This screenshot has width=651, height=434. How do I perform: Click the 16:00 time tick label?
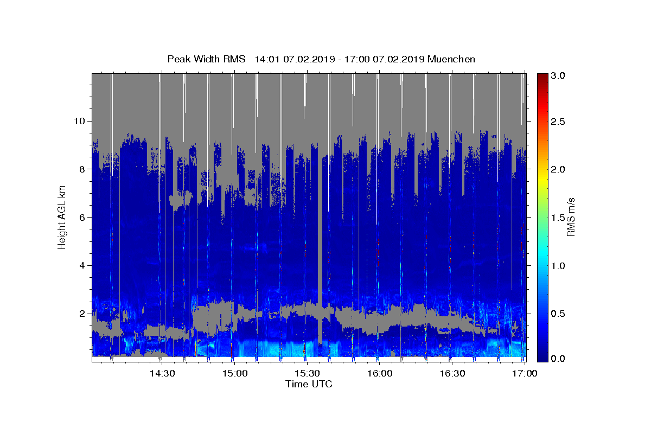[x=380, y=373]
